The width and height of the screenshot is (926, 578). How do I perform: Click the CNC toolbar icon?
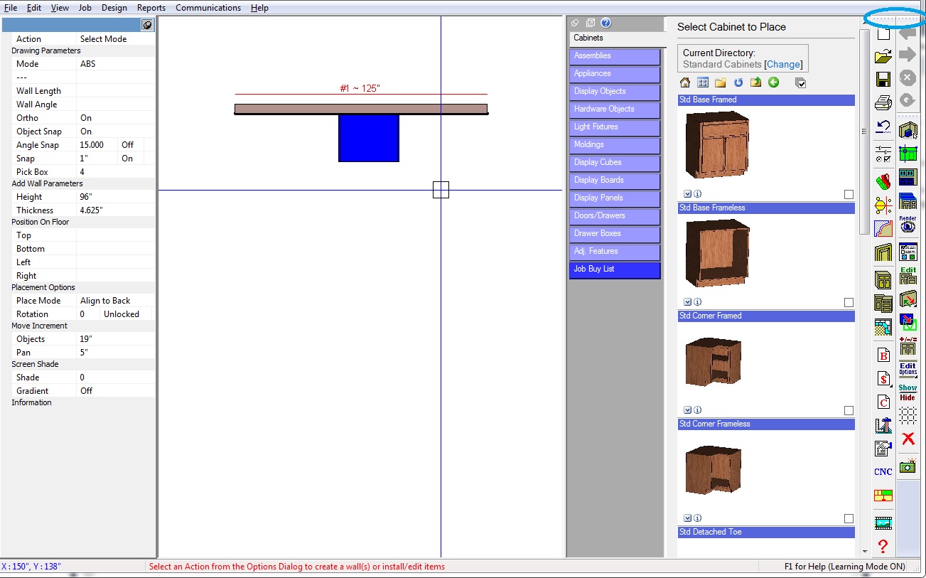pyautogui.click(x=883, y=472)
